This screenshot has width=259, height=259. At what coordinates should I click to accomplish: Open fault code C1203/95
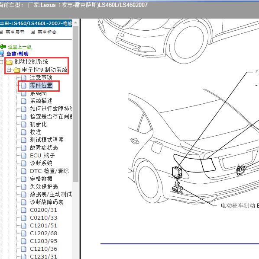pyautogui.click(x=43, y=241)
